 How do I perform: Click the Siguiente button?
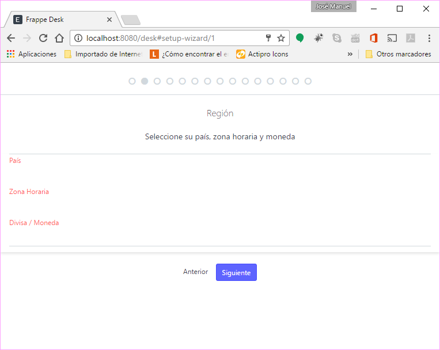(236, 272)
